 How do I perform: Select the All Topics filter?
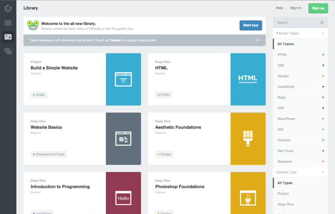pyautogui.click(x=285, y=44)
